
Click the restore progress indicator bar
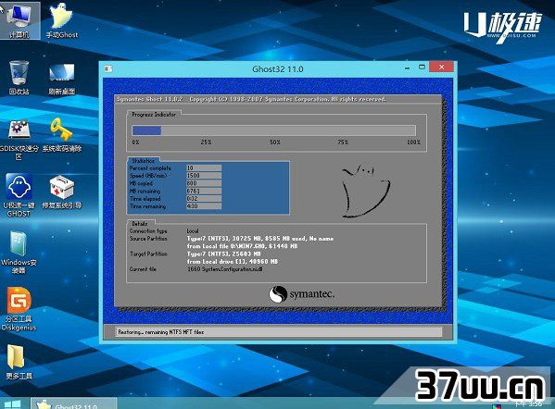[273, 130]
